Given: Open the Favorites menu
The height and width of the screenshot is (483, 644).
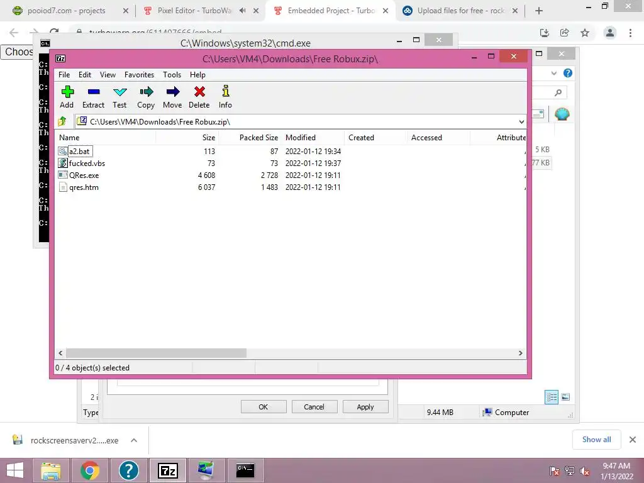Looking at the screenshot, I should click(139, 75).
